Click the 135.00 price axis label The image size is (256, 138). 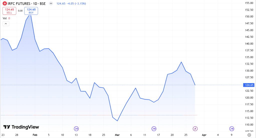coord(249,57)
